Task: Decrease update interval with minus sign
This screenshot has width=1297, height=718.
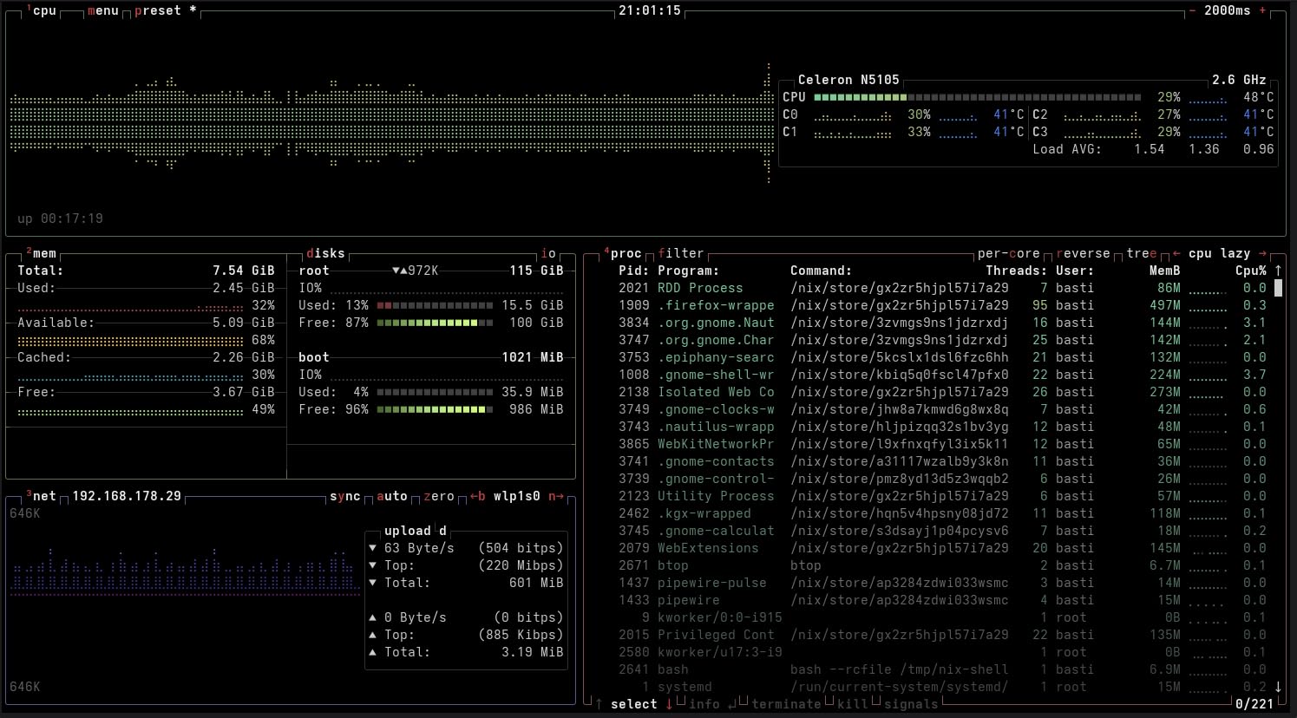Action: tap(1193, 10)
